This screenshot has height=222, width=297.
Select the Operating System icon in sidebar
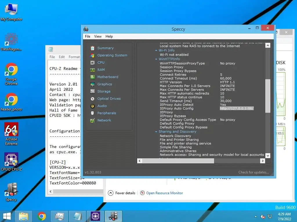pyautogui.click(x=93, y=55)
